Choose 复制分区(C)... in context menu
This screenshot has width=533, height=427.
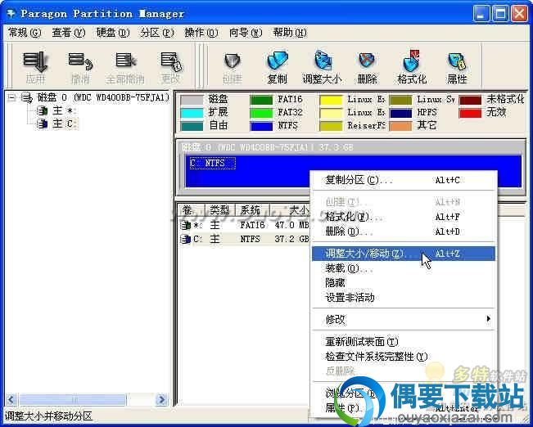[x=404, y=180]
